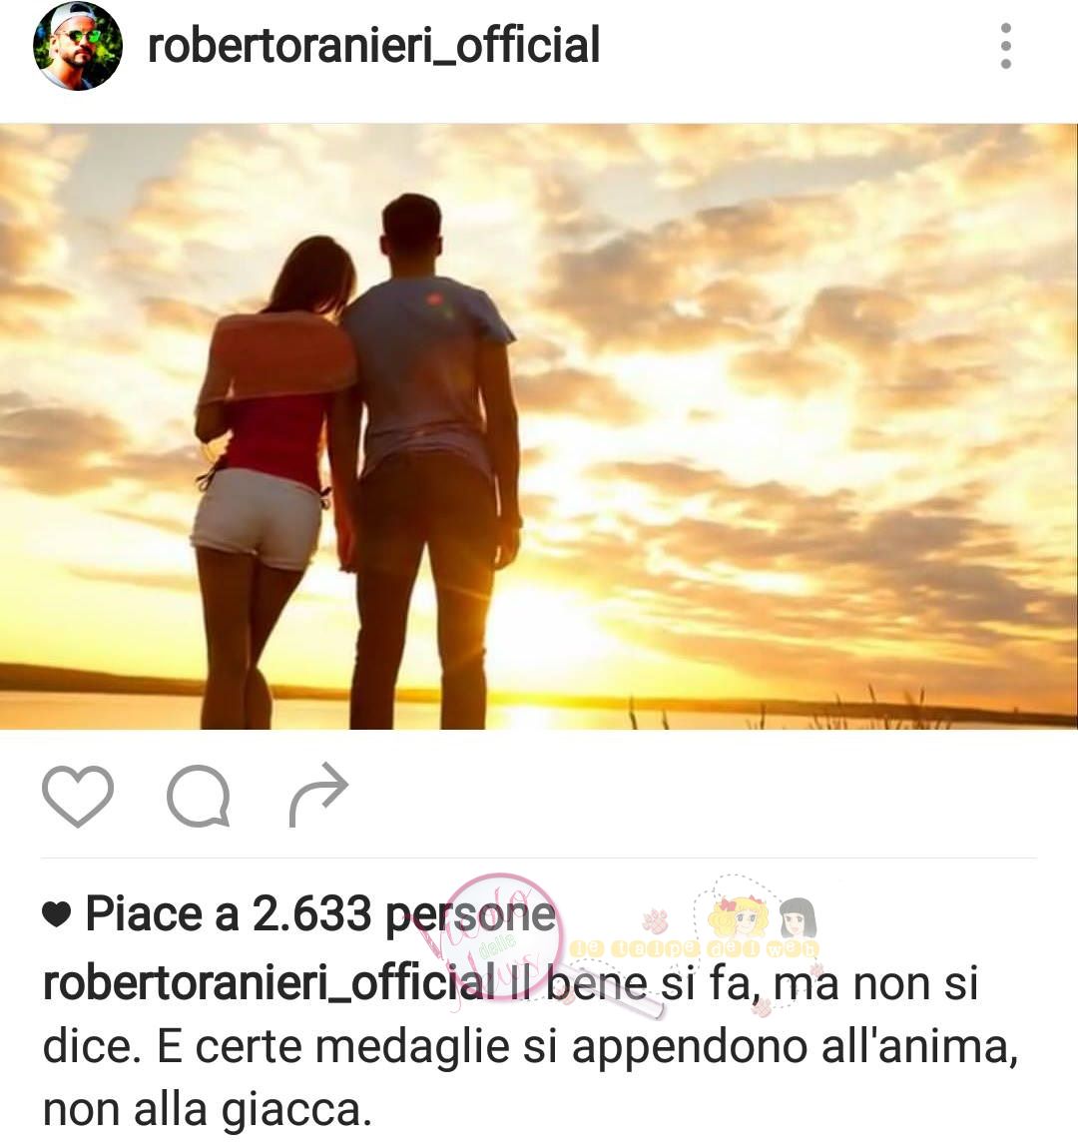Image resolution: width=1078 pixels, height=1148 pixels.
Task: Open the three-dot post options menu
Action: click(1006, 45)
